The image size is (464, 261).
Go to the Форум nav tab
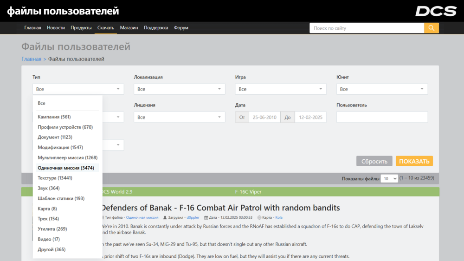(181, 28)
